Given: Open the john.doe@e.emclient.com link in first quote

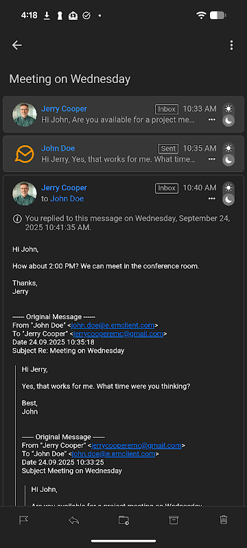Looking at the screenshot, I should (113, 325).
